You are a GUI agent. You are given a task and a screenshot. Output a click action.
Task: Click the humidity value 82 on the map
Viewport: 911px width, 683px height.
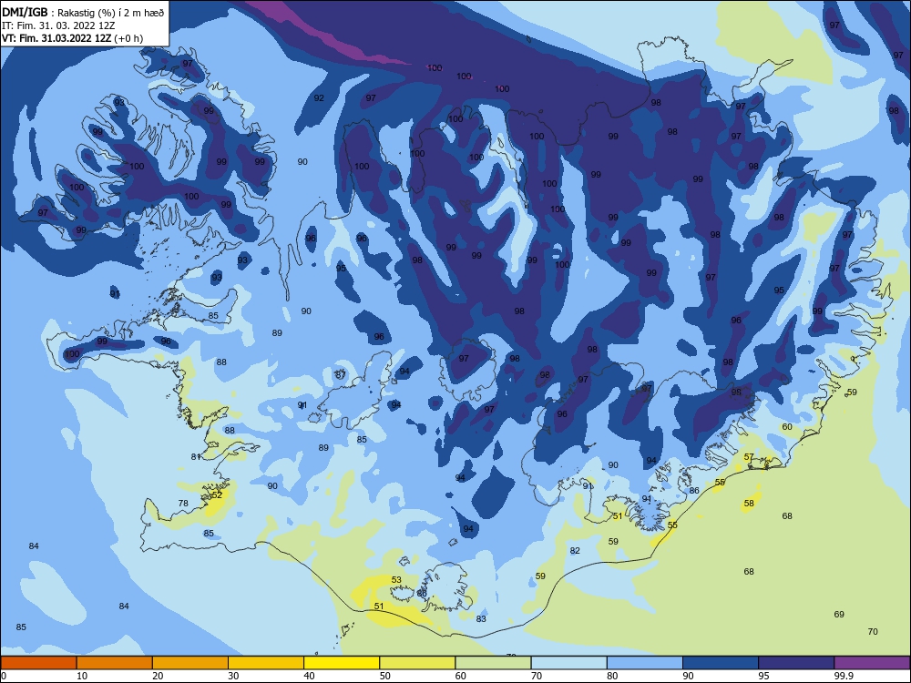click(575, 551)
